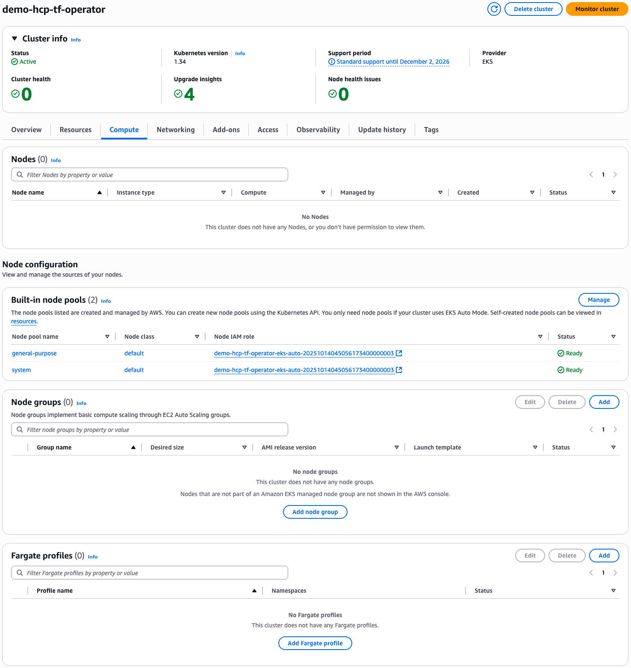Click external link icon in general-purpose row

click(x=399, y=353)
